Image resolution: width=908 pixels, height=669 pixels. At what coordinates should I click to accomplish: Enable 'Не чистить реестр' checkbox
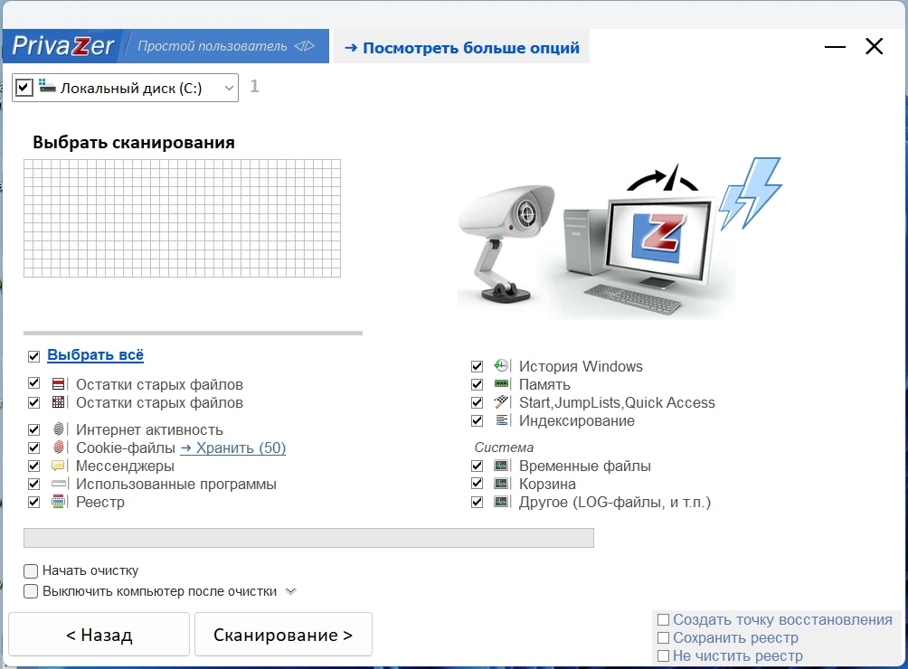[664, 655]
